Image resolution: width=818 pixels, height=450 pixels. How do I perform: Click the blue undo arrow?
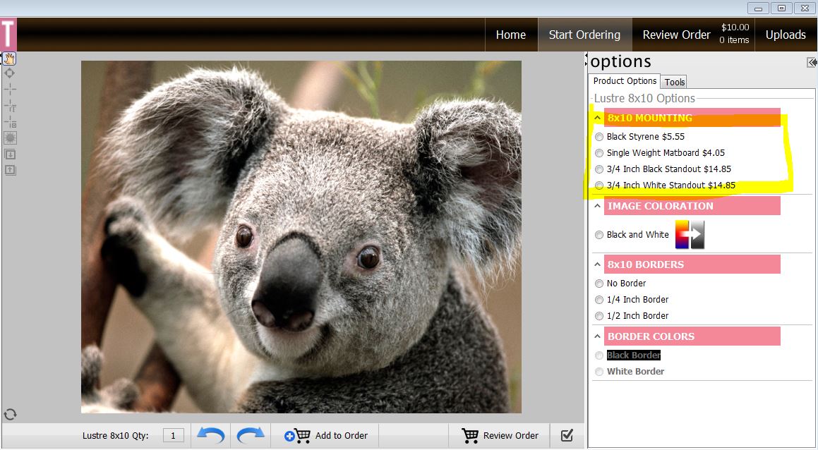(x=210, y=435)
